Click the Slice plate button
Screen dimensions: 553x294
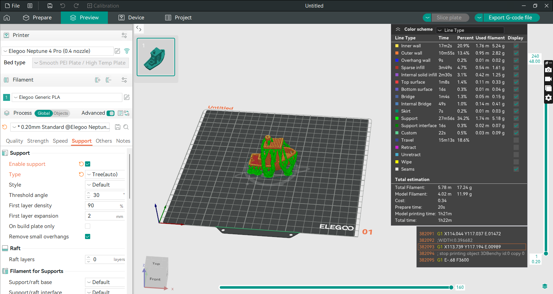pyautogui.click(x=450, y=18)
